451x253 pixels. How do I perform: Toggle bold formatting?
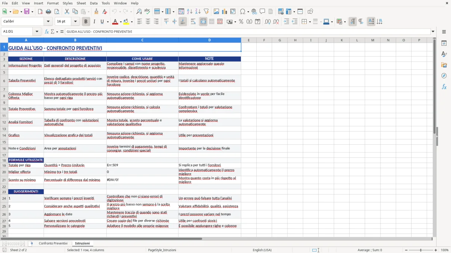point(86,21)
